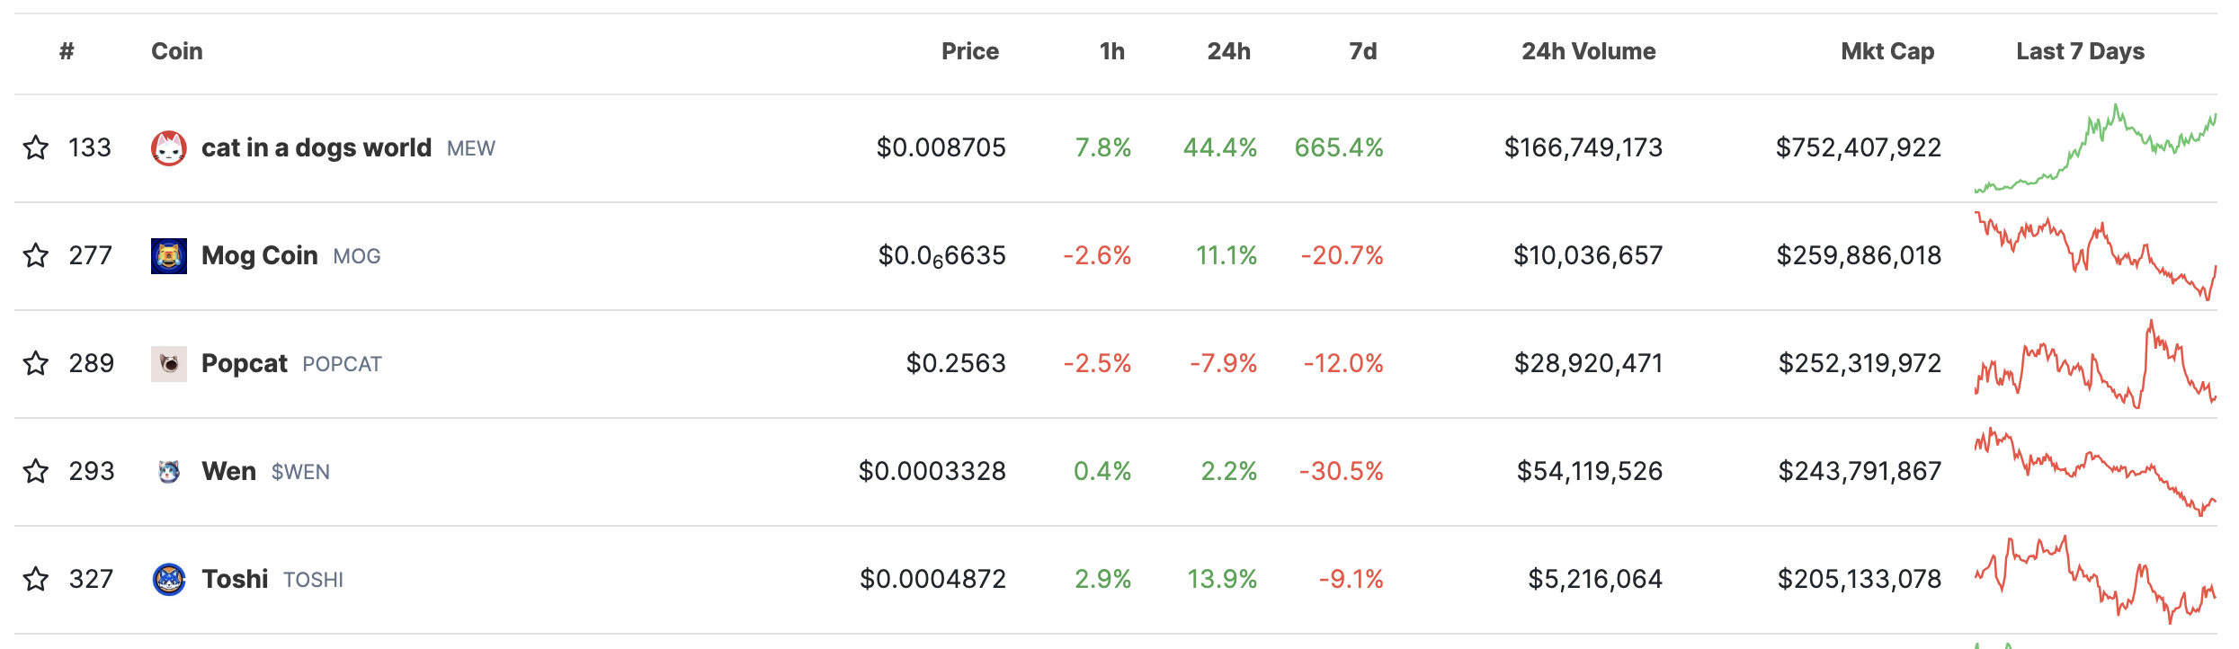Sort by the rank # column header
This screenshot has height=649, width=2239.
67,51
